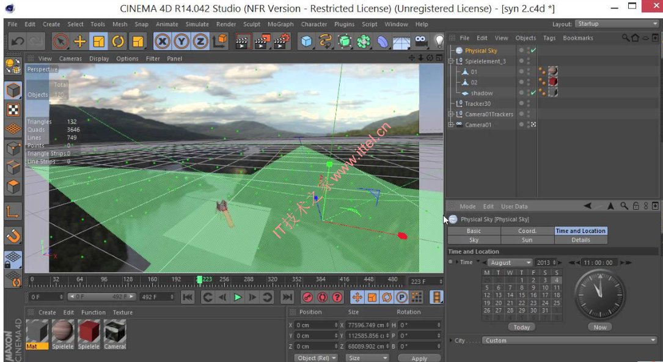Select the Live Selection tool
Viewport: 663px width, 362px height.
point(61,42)
